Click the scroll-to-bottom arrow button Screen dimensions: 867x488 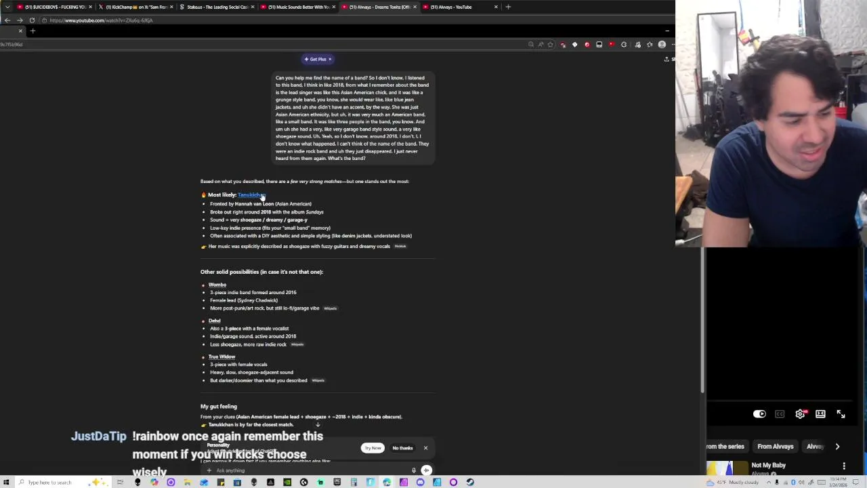pos(317,425)
